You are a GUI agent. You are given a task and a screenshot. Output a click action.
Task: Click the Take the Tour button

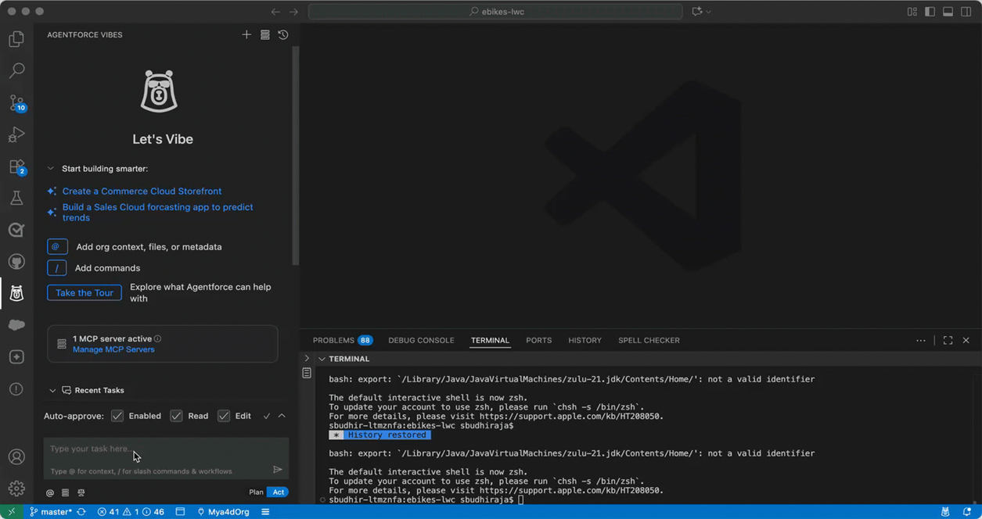(x=85, y=292)
